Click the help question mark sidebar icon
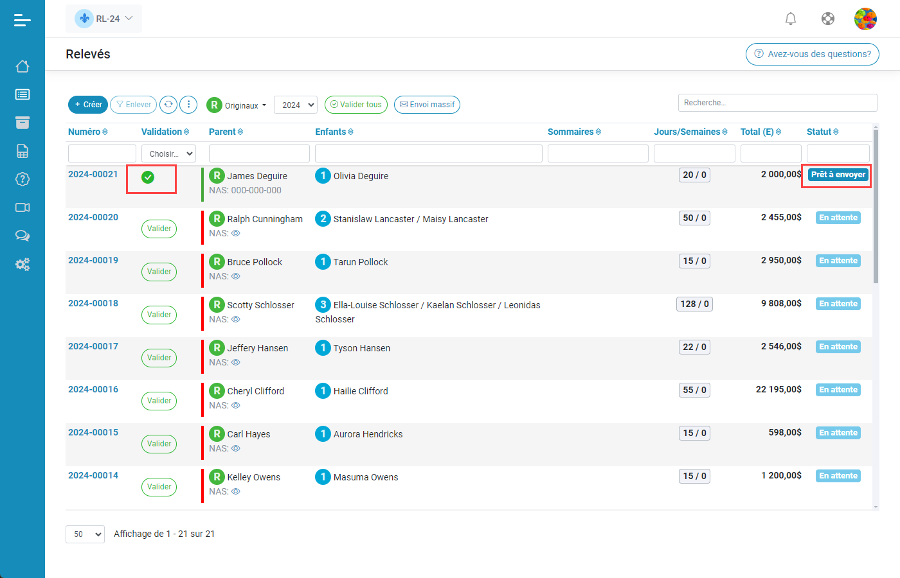The height and width of the screenshot is (578, 900). coord(22,179)
